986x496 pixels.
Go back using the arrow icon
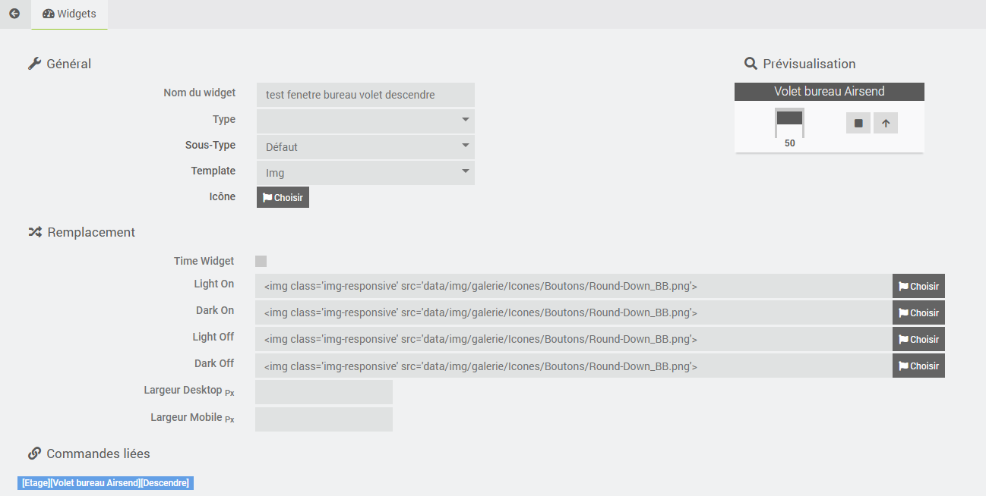coord(14,14)
